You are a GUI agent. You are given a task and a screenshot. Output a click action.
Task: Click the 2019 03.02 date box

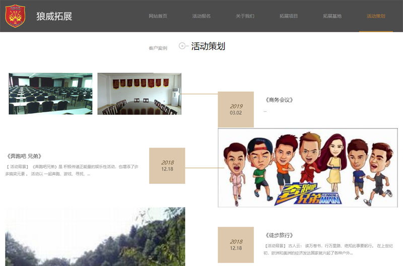pyautogui.click(x=236, y=109)
